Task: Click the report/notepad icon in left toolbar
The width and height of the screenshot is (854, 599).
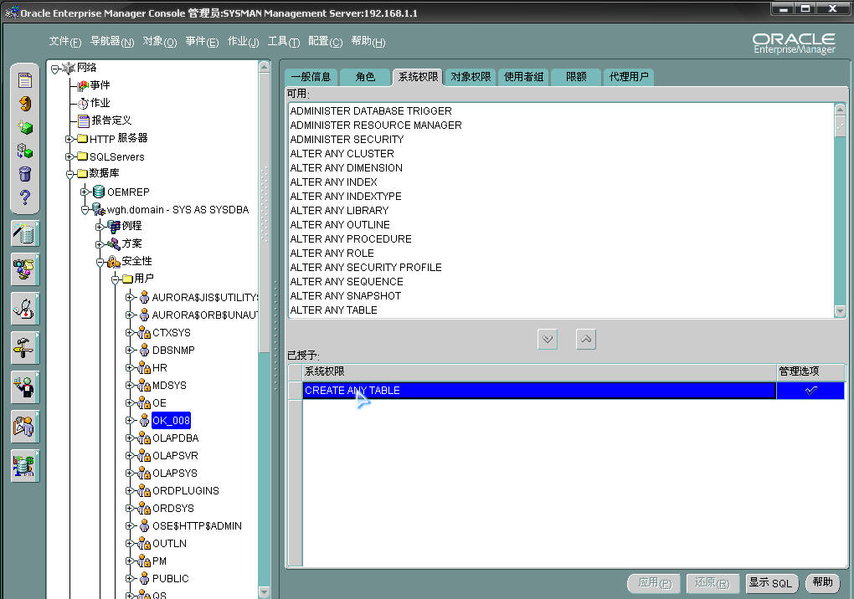Action: 25,80
